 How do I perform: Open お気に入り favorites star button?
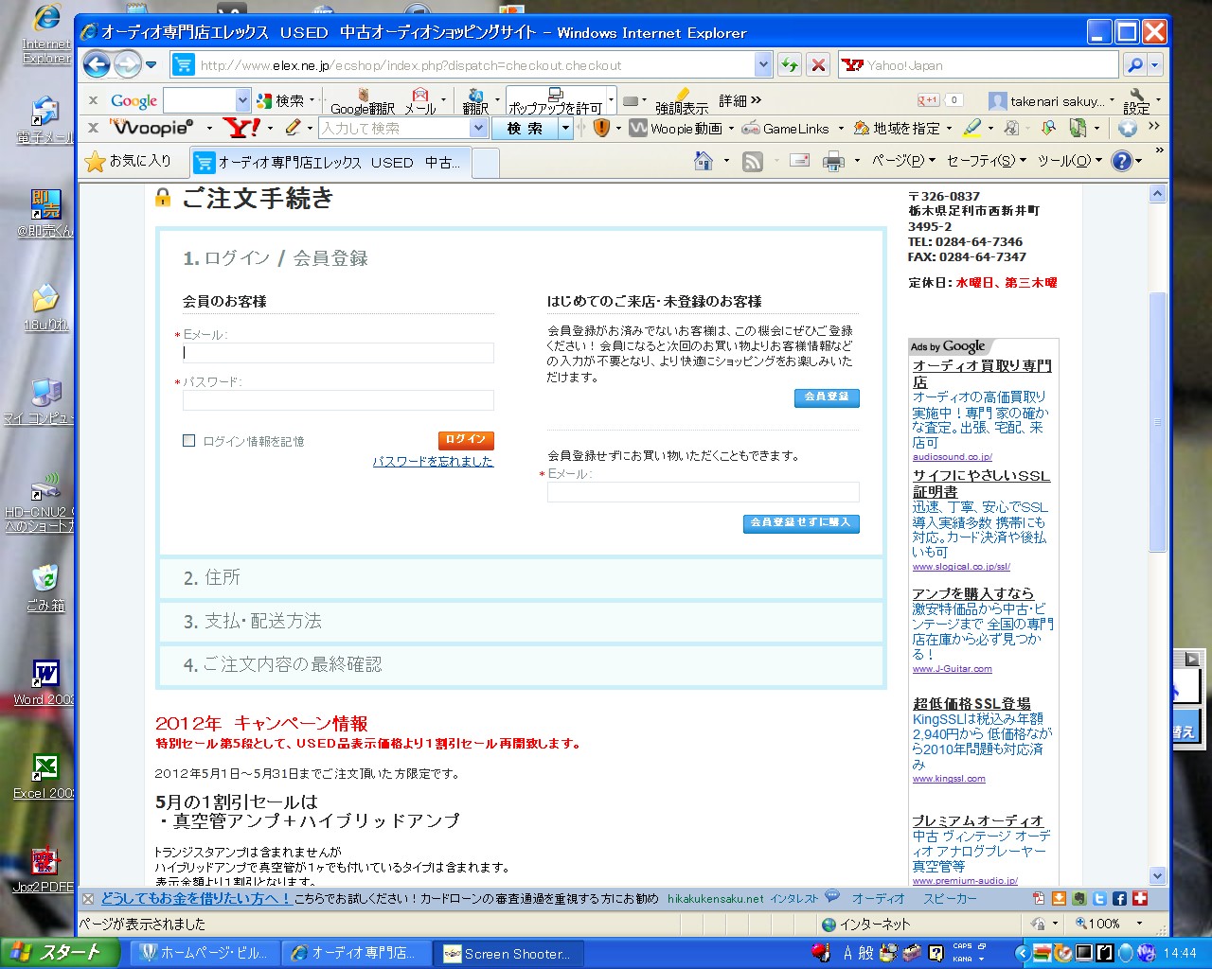129,161
